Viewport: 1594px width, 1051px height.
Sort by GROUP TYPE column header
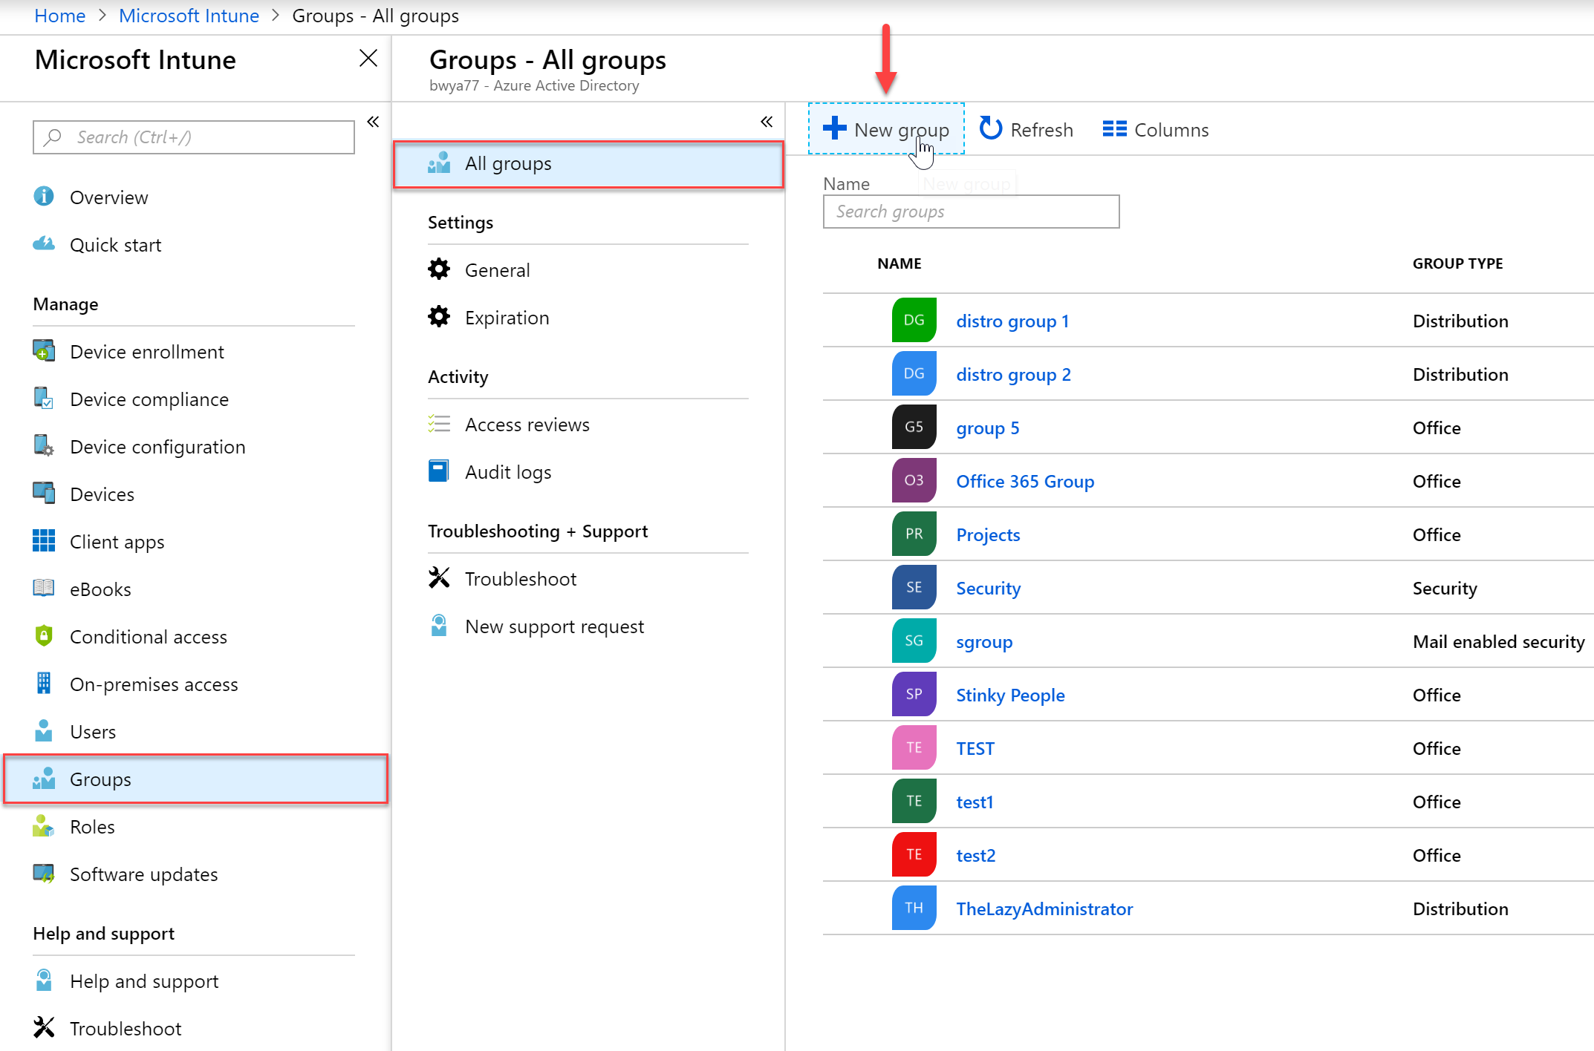[x=1457, y=263]
